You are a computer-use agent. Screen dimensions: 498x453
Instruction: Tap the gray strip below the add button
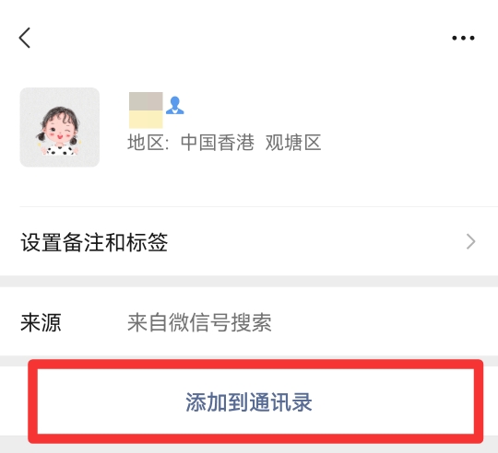coord(249,447)
